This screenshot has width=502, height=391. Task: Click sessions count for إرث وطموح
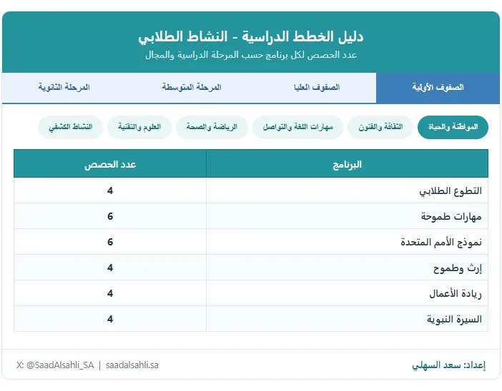coord(110,268)
